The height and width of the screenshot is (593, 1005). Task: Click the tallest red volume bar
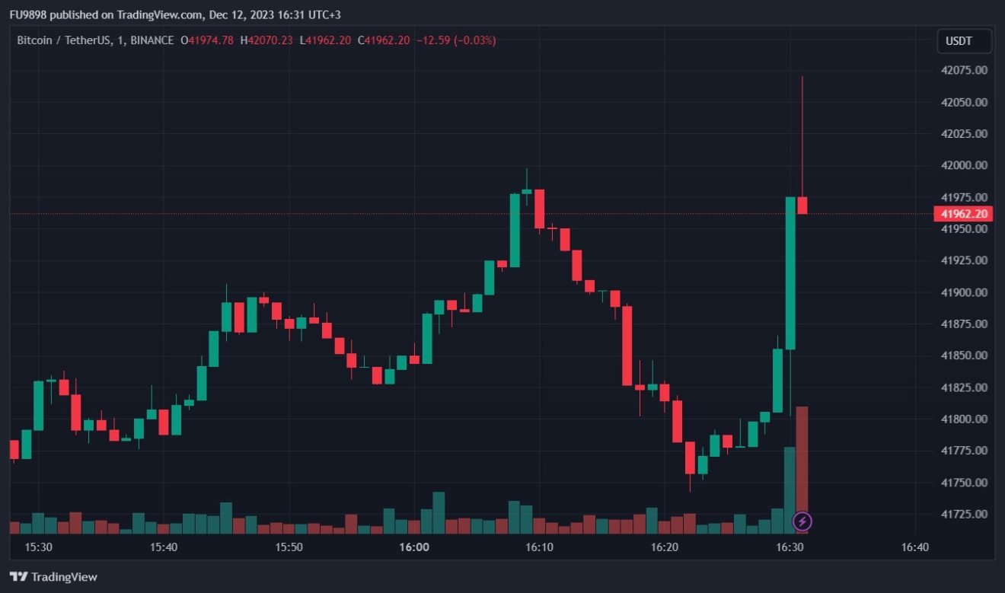point(802,457)
